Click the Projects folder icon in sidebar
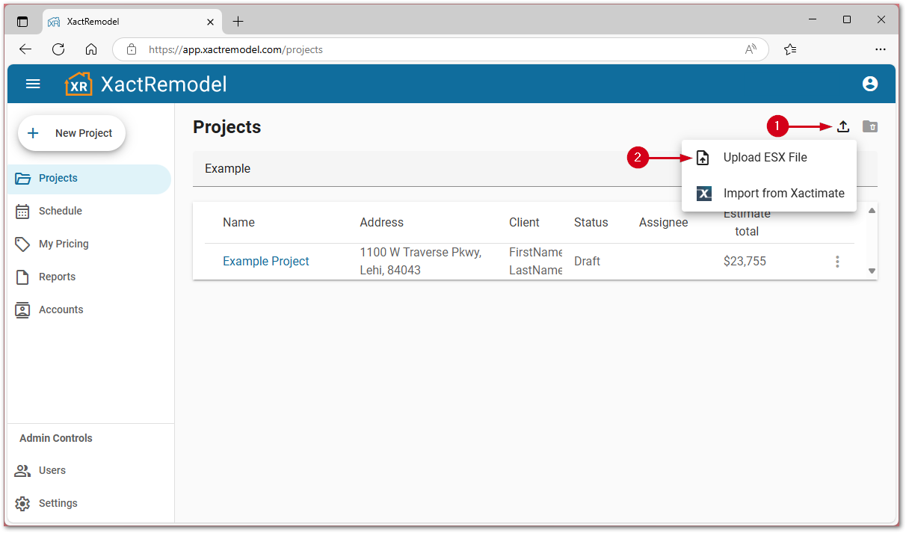The image size is (906, 533). (x=23, y=179)
